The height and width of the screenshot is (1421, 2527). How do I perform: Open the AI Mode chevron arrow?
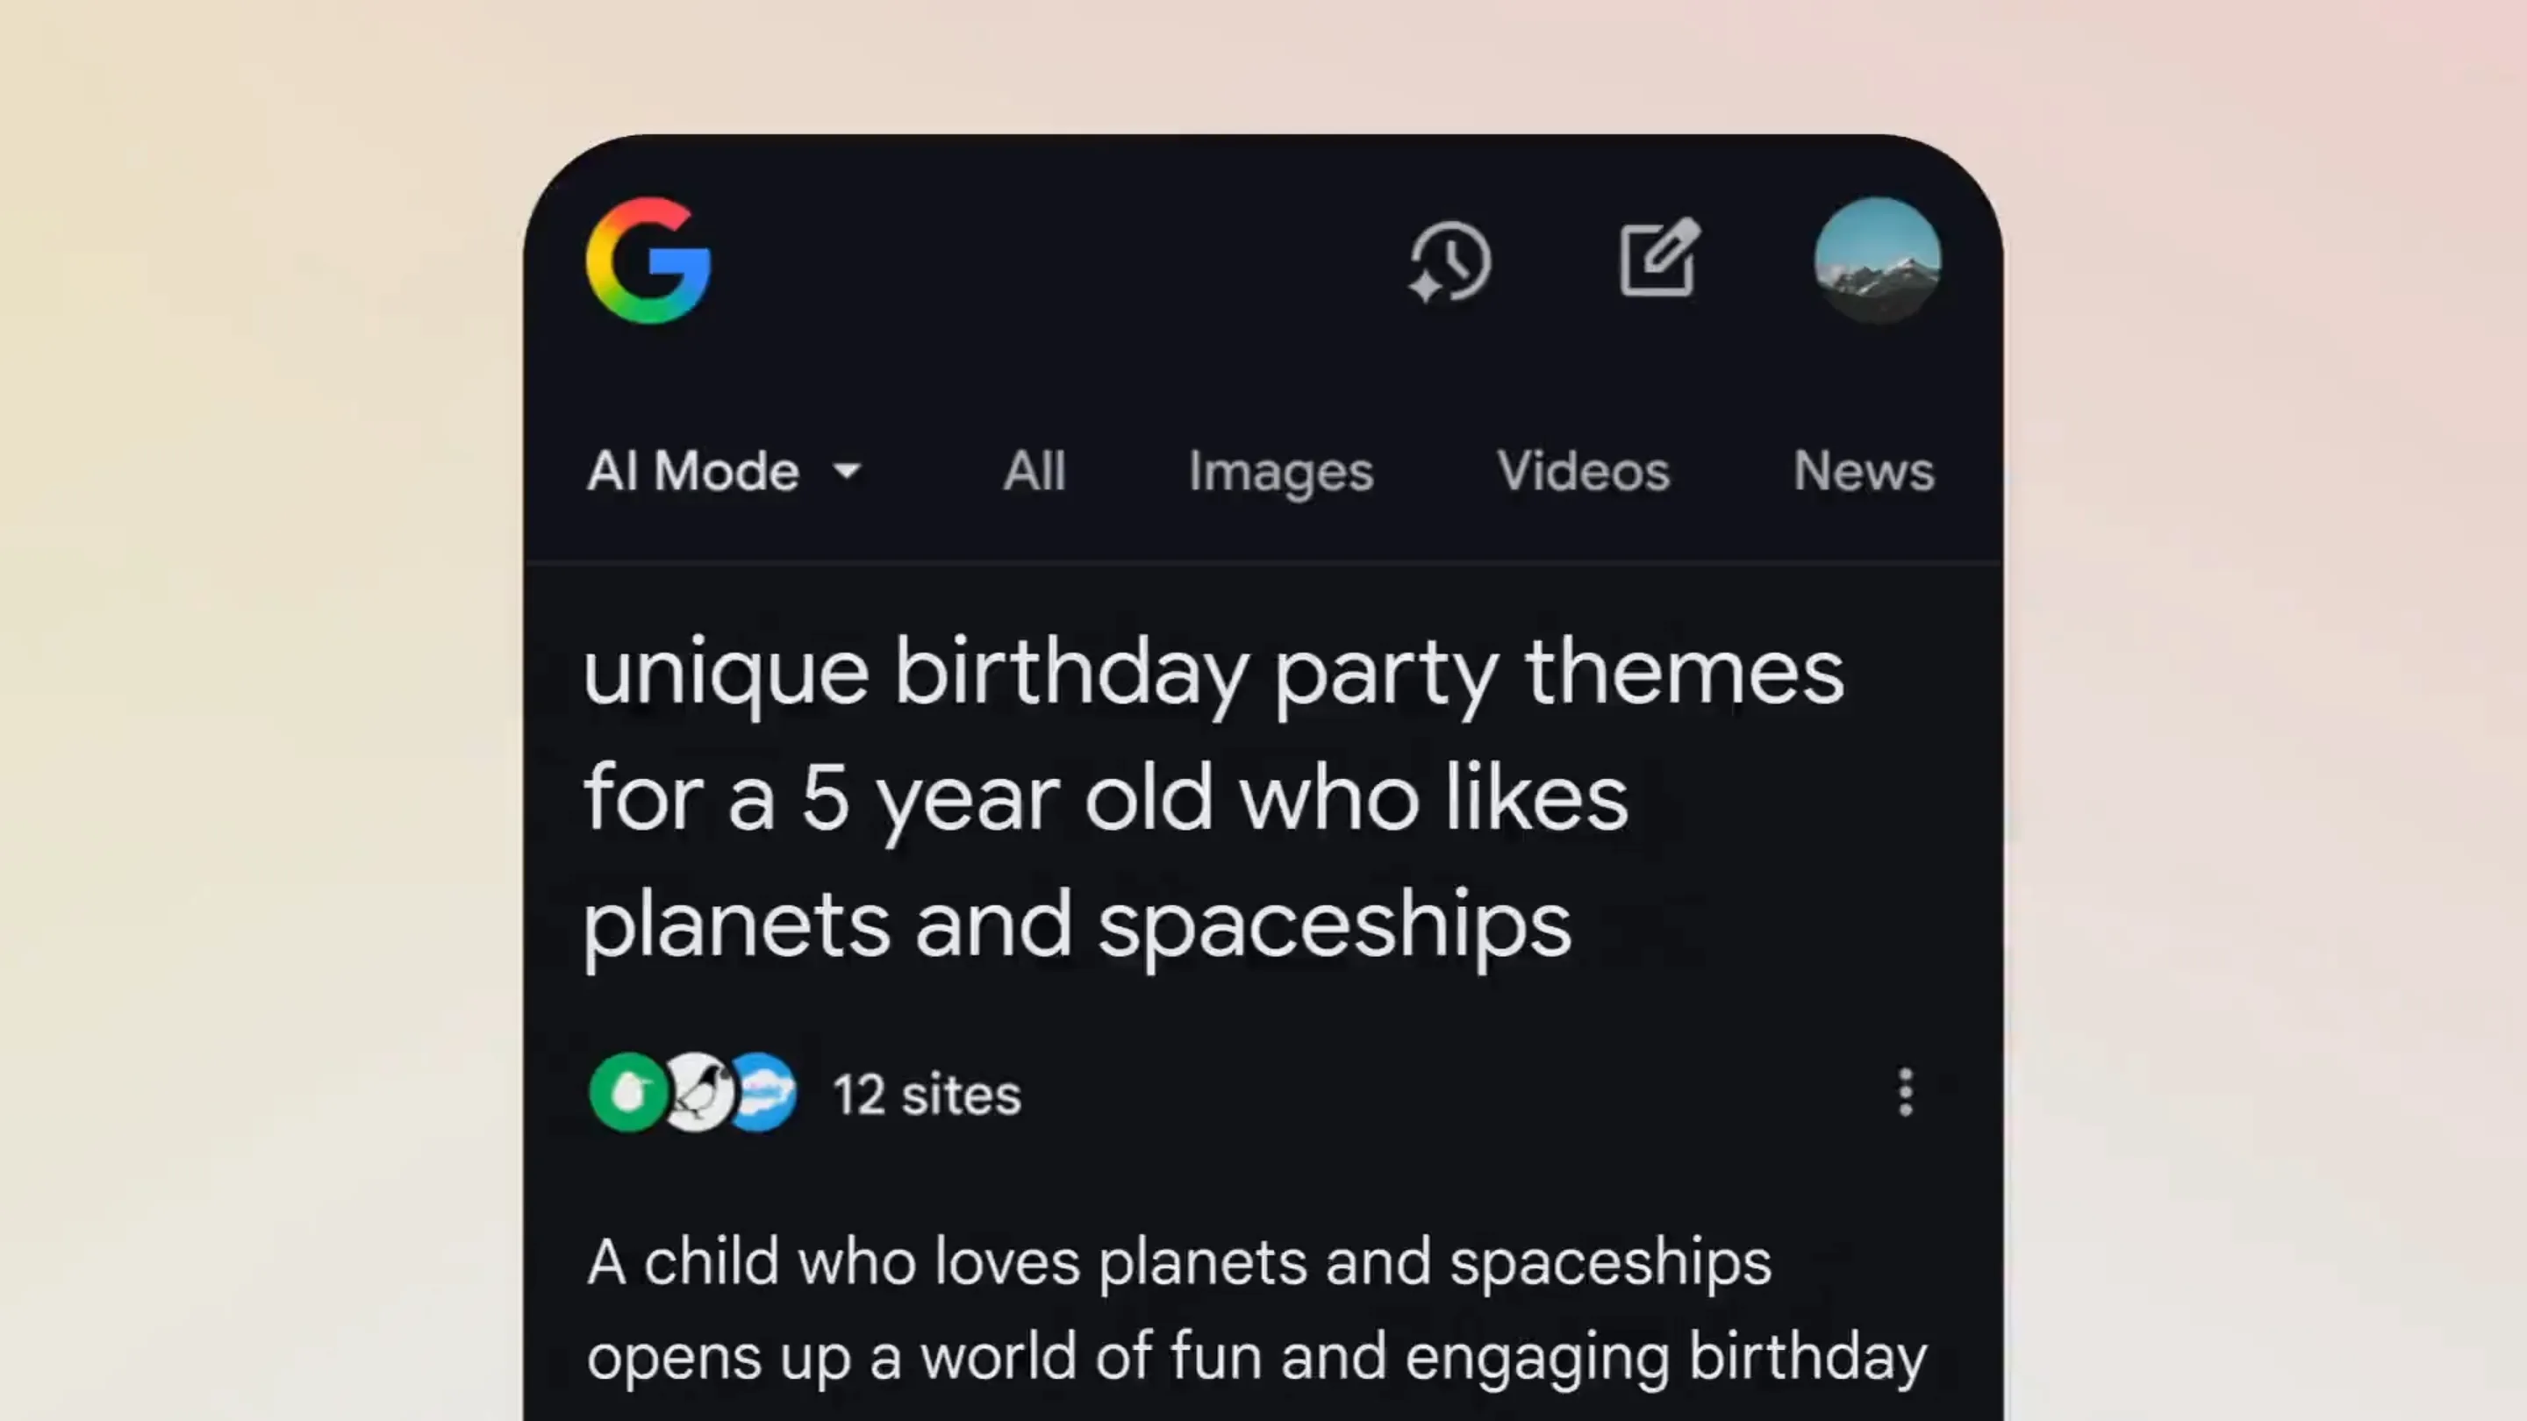coord(848,472)
